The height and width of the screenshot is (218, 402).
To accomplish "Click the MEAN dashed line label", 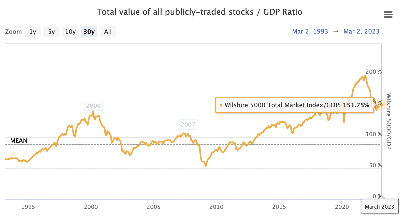I will click(x=19, y=141).
